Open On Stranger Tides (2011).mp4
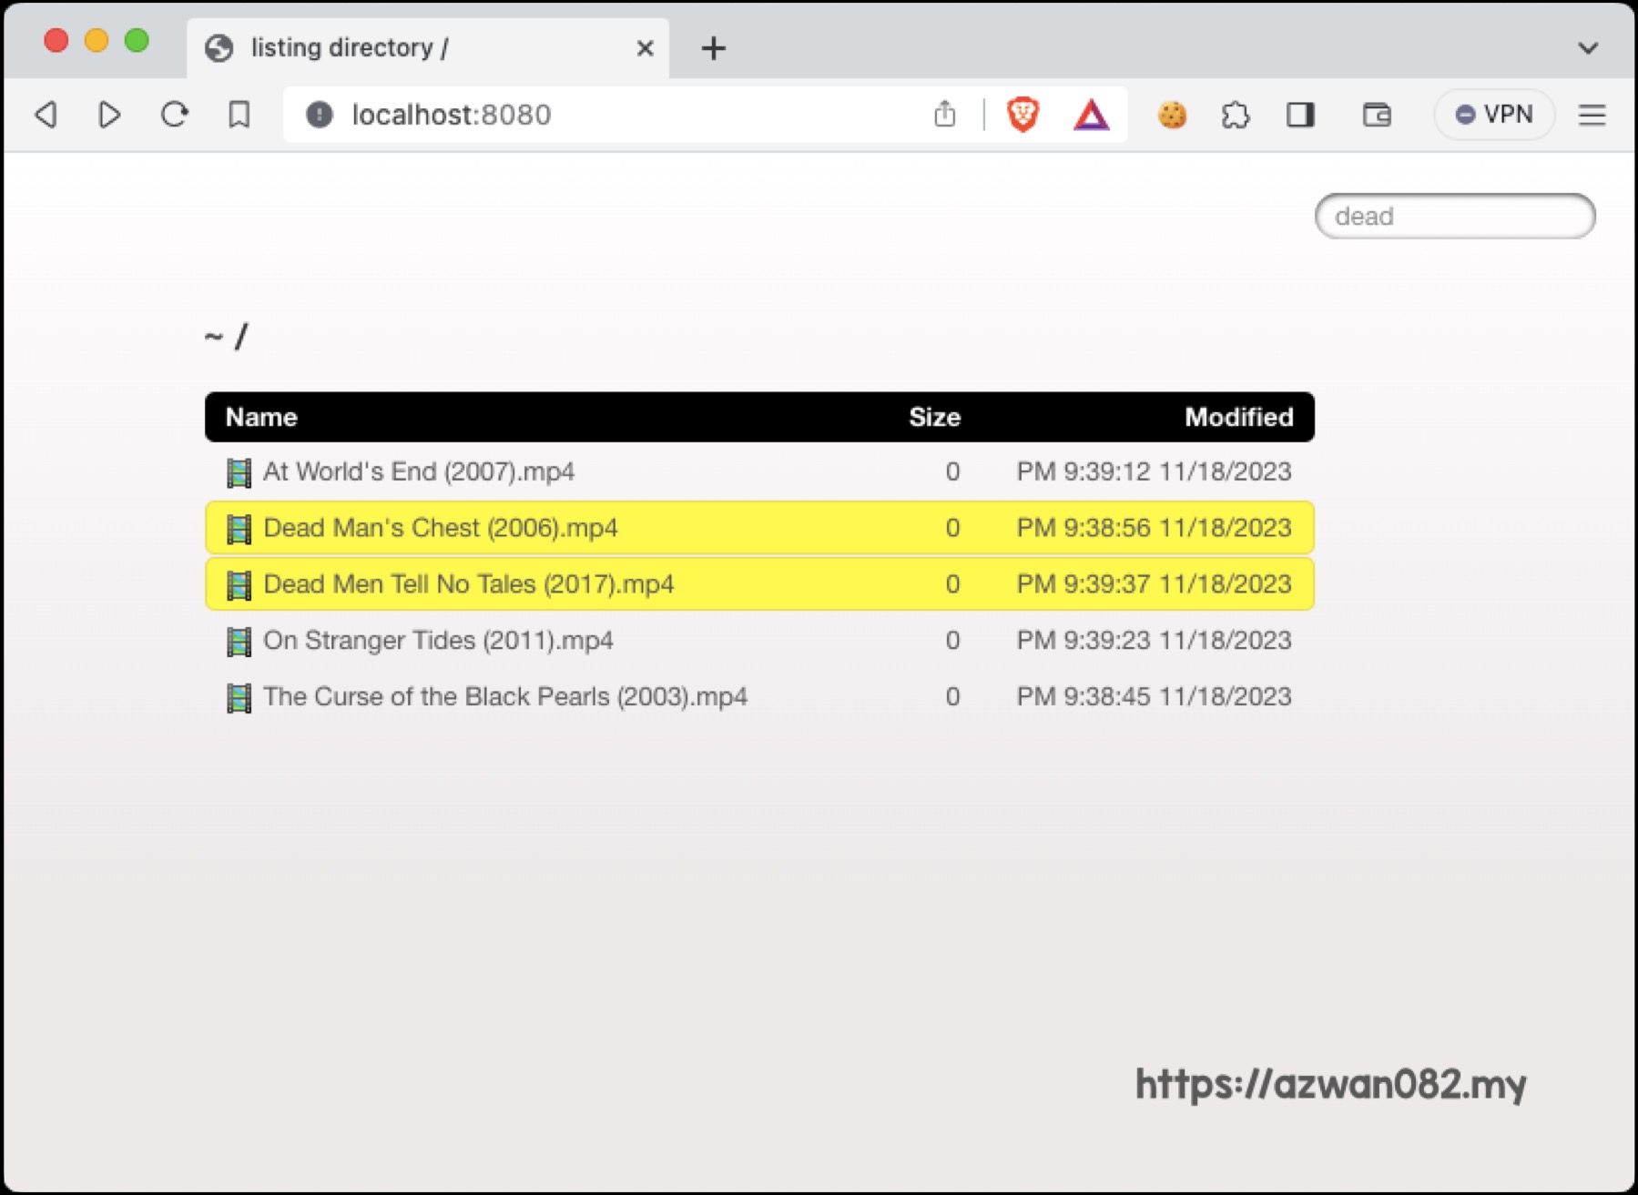Image resolution: width=1638 pixels, height=1195 pixels. point(438,641)
